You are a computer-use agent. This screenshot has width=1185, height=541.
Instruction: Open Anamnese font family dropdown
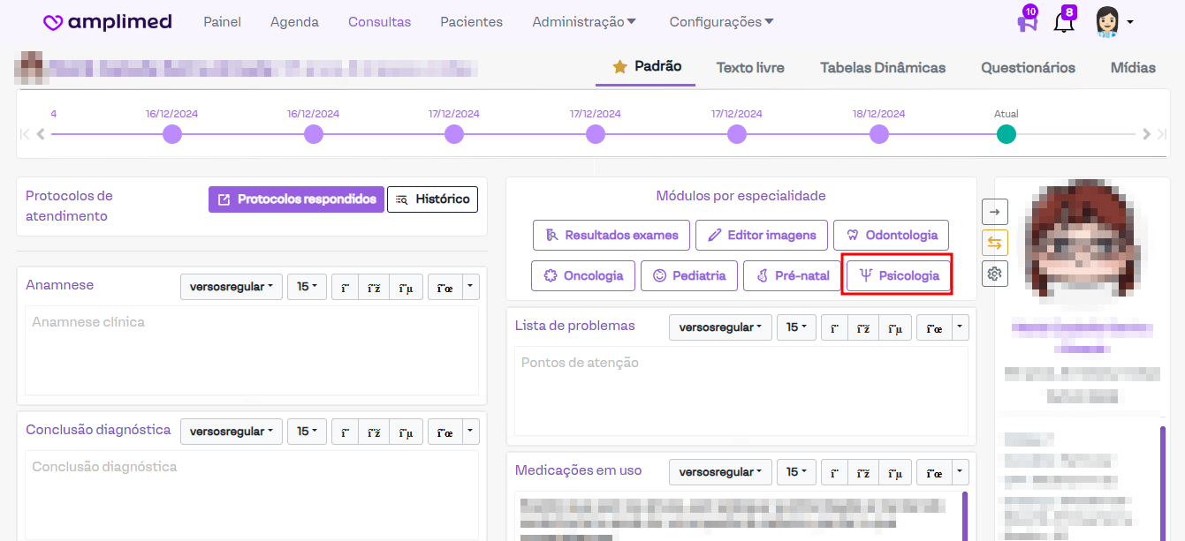click(231, 287)
